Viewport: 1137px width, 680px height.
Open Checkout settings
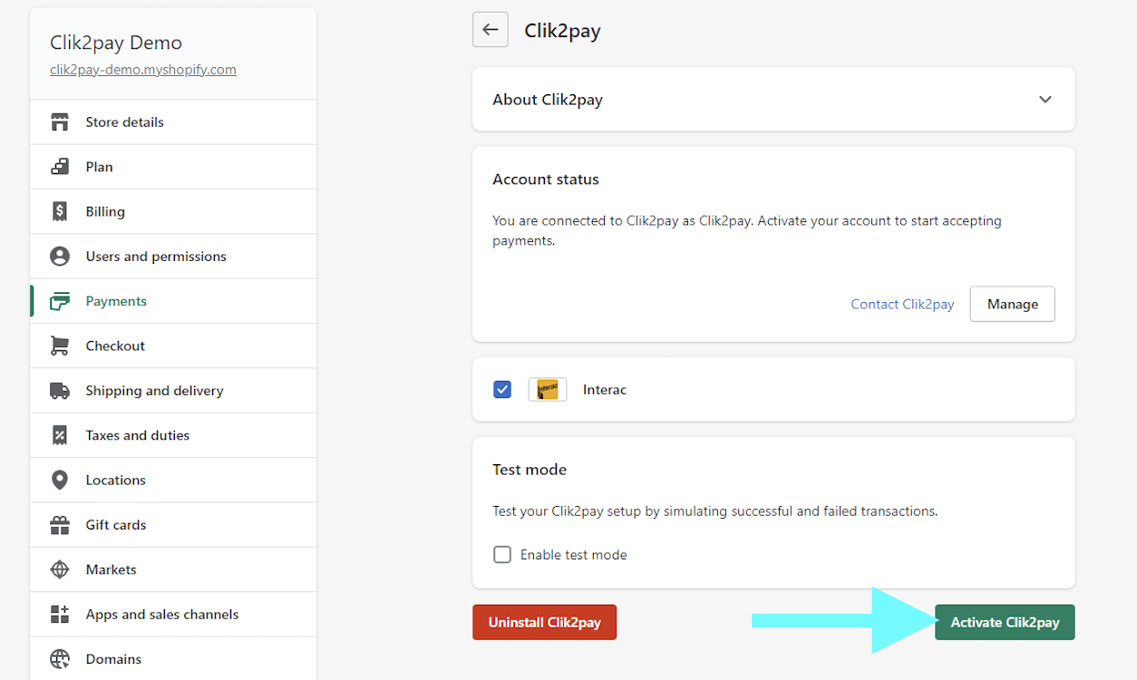point(173,345)
